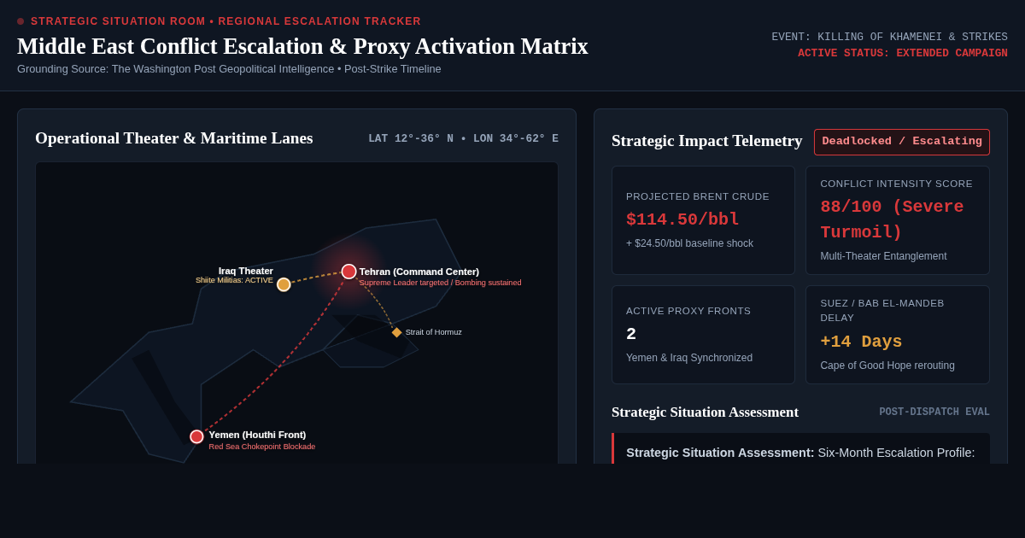Screen dimensions: 1025x538
Task: Click the Cape of Good Hope rerouting note
Action: tap(887, 365)
